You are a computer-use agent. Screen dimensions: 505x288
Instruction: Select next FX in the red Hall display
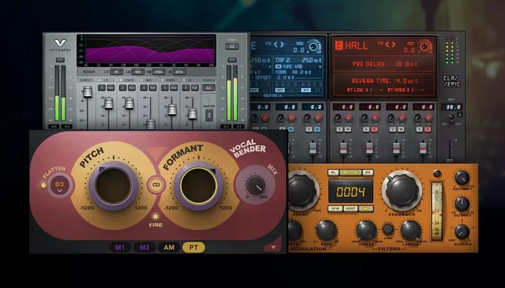[393, 45]
